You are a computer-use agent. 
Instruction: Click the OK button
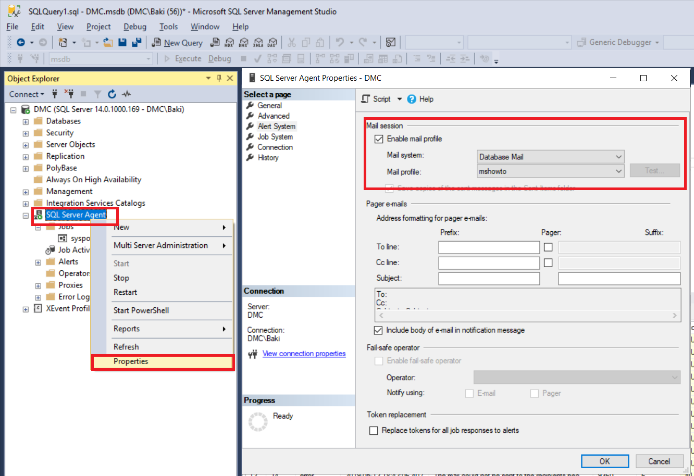[x=604, y=461]
